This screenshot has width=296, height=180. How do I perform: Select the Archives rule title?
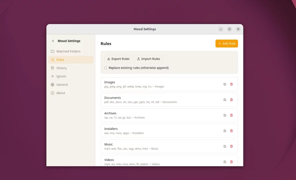click(110, 113)
